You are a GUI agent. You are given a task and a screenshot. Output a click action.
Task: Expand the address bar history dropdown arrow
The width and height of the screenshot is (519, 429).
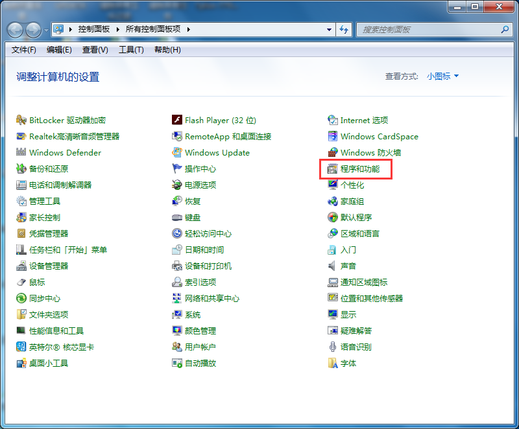(328, 30)
